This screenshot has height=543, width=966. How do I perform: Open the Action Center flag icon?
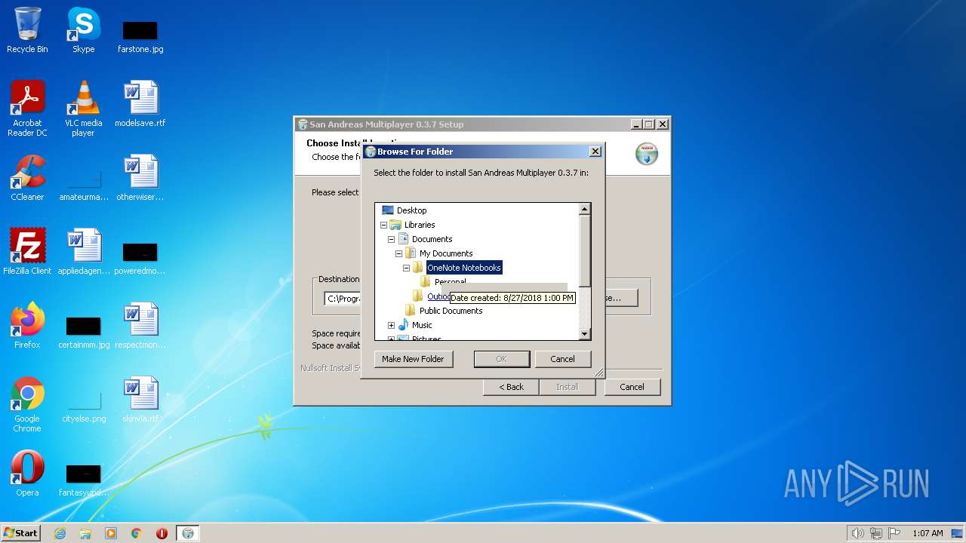click(x=894, y=533)
